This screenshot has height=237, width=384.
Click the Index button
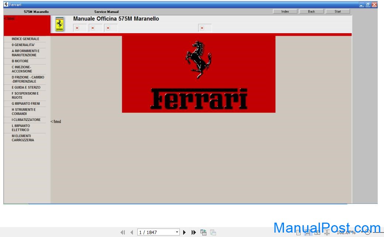click(x=285, y=11)
